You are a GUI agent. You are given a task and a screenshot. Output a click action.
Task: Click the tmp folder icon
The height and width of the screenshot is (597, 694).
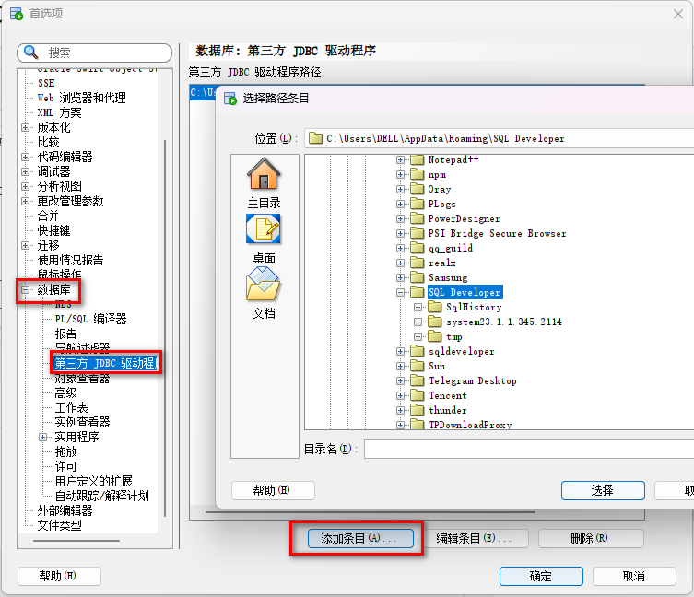(435, 336)
